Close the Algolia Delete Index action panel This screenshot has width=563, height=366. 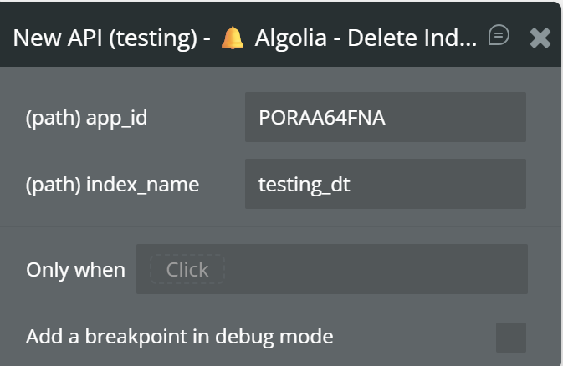(540, 38)
